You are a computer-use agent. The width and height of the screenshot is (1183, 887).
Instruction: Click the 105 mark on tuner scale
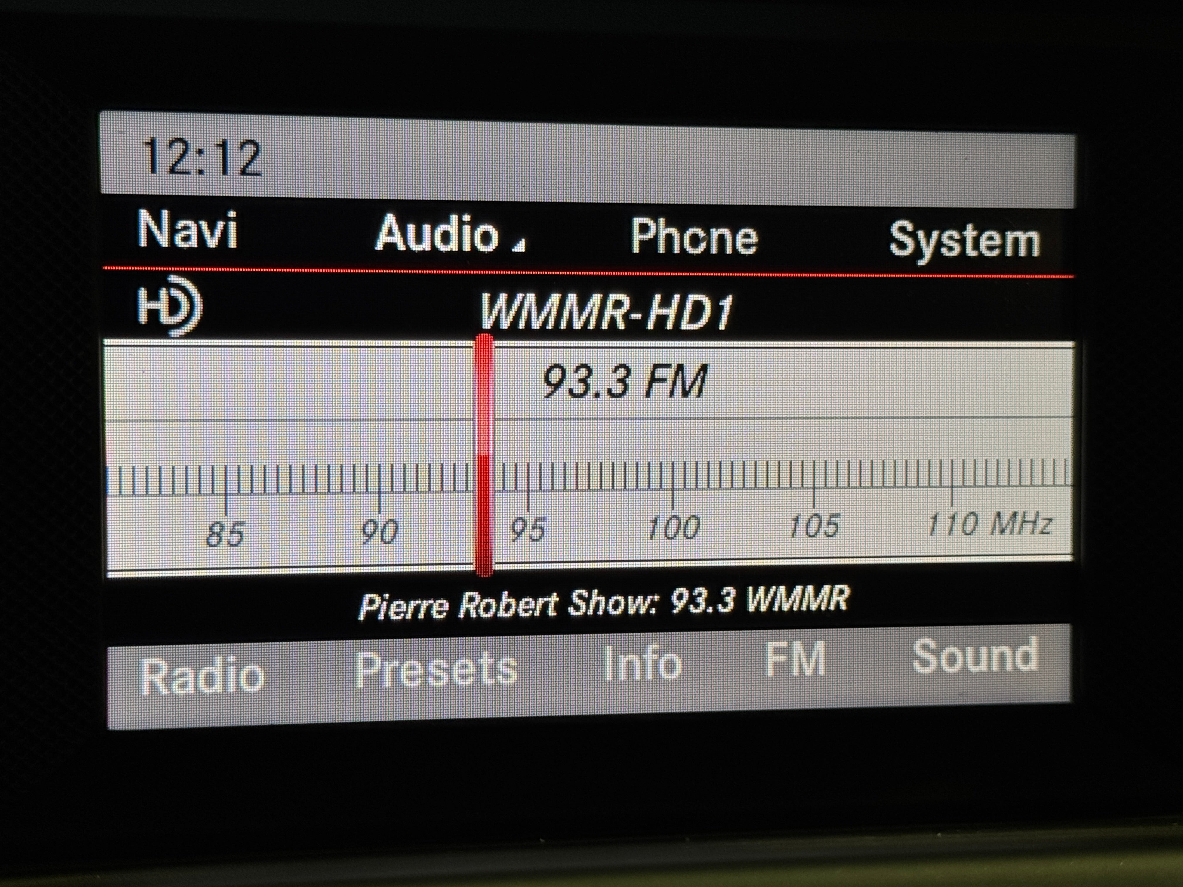coord(814,526)
